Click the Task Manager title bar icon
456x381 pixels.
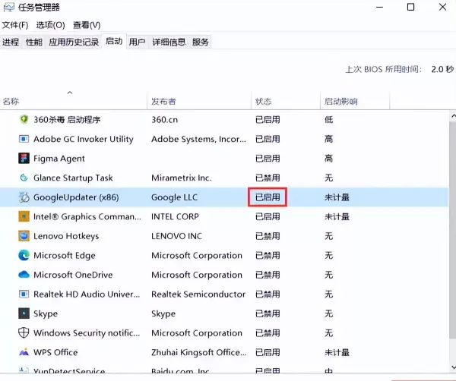pyautogui.click(x=8, y=7)
